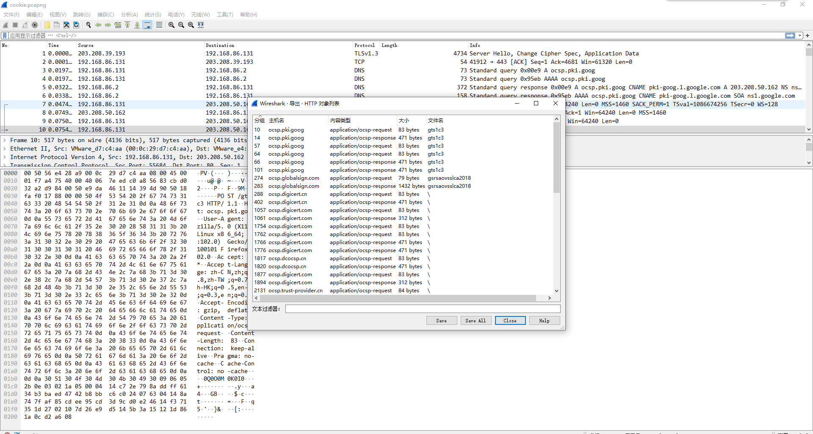
Task: Open the 统计(S) menu
Action: [x=152, y=14]
